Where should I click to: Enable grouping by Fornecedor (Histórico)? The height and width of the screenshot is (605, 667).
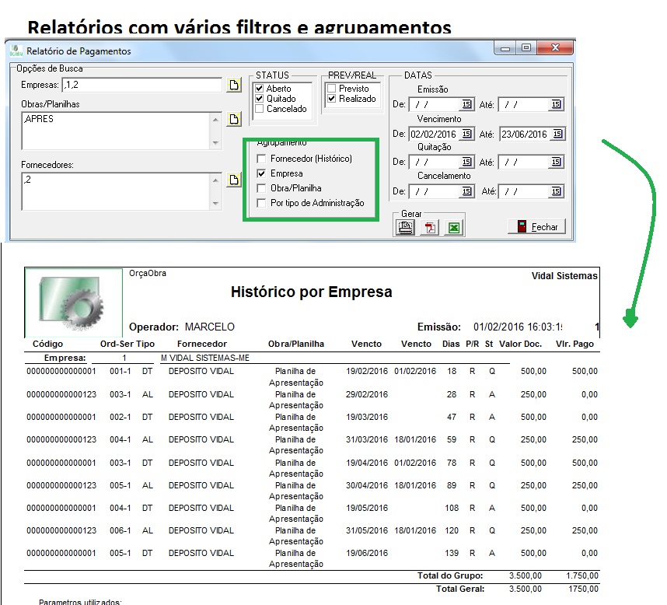pos(261,159)
